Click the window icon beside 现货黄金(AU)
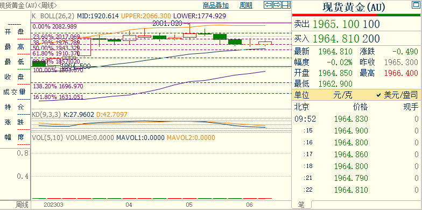 (416, 4)
